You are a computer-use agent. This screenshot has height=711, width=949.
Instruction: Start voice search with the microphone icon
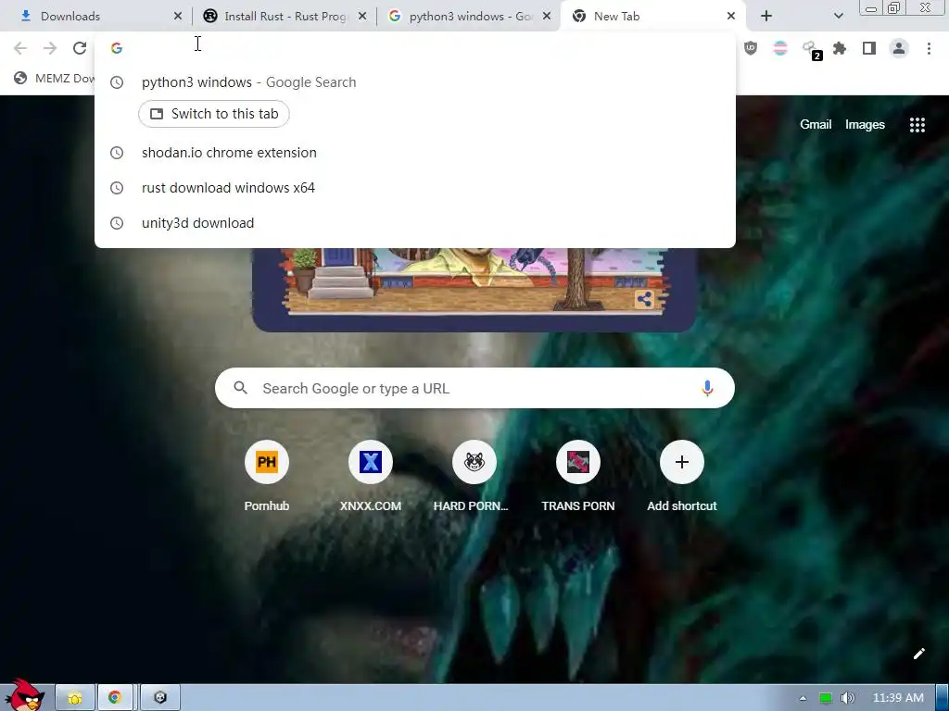coord(707,388)
